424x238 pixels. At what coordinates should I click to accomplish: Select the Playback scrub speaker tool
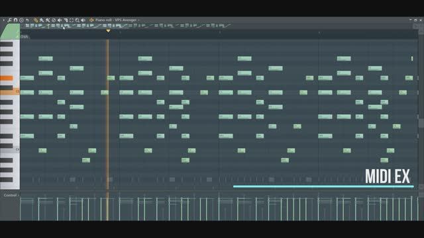(x=83, y=20)
